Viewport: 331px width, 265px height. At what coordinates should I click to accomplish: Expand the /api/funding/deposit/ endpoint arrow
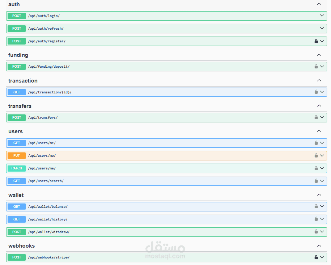point(322,66)
